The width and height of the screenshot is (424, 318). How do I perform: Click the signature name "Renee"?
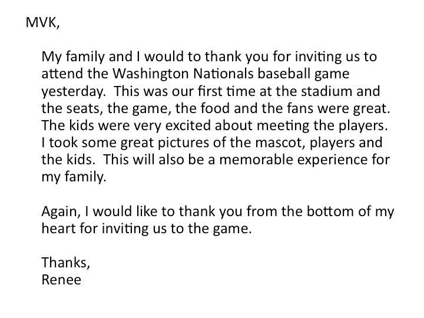pyautogui.click(x=61, y=280)
